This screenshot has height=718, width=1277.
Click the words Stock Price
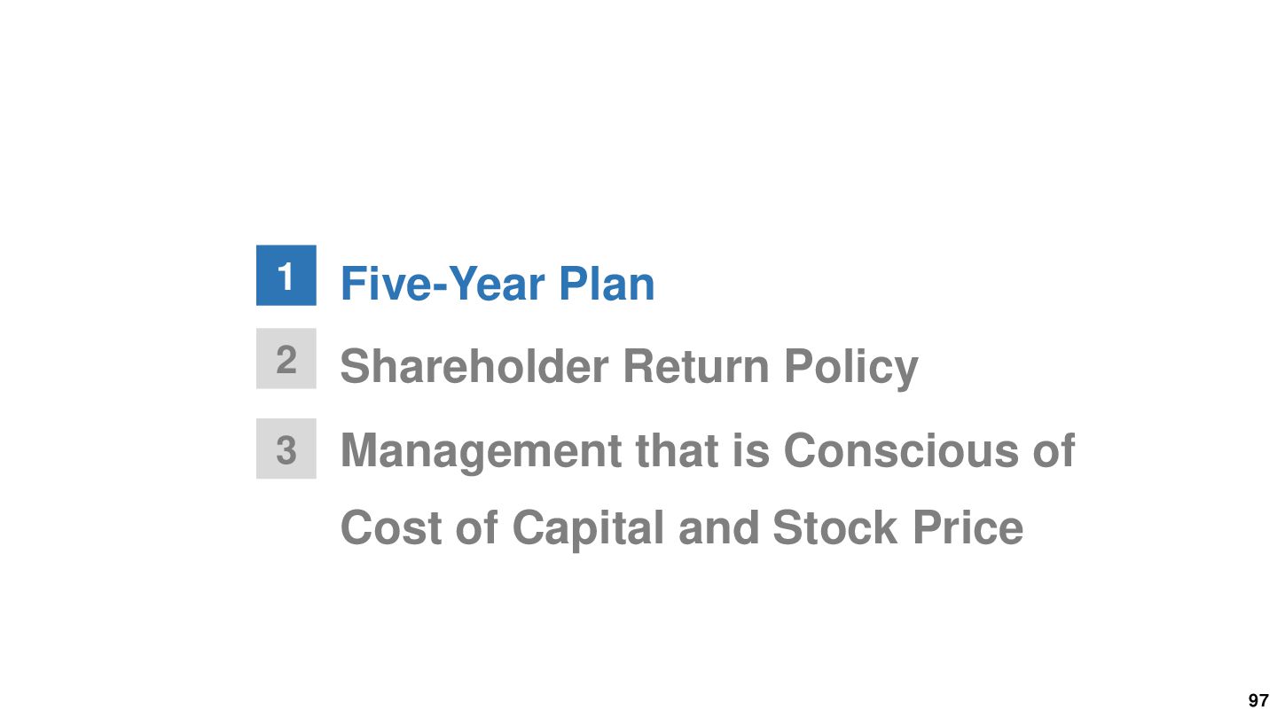pyautogui.click(x=897, y=527)
